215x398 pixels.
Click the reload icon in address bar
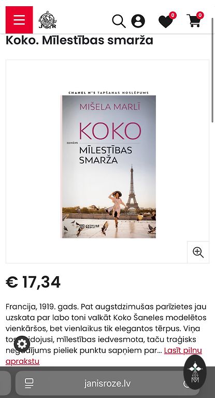pyautogui.click(x=186, y=384)
